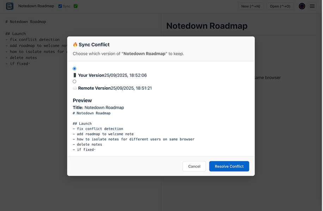Select the Your Version radio button
The image size is (323, 211).
[x=74, y=68]
